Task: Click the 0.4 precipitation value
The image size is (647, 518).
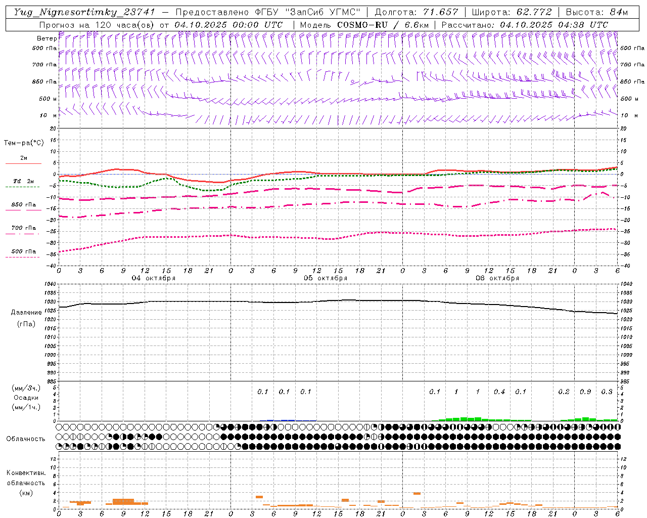Action: point(499,392)
